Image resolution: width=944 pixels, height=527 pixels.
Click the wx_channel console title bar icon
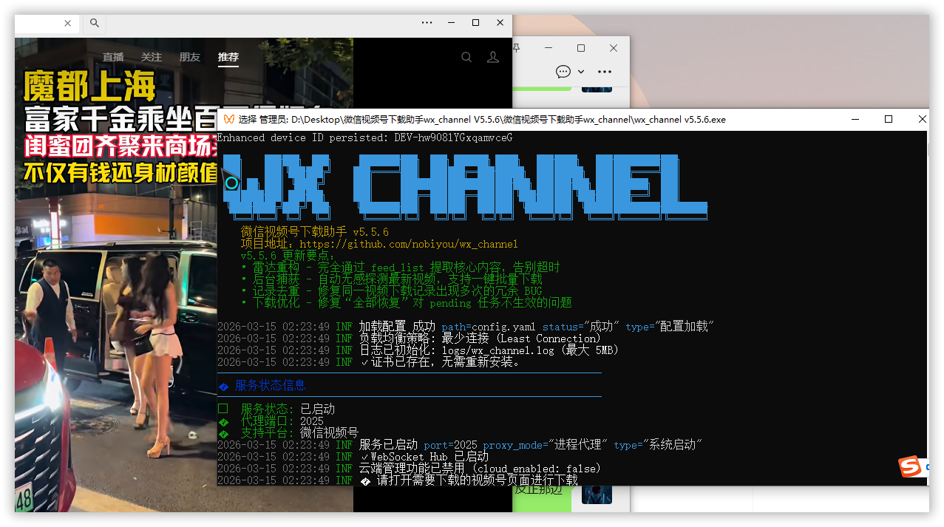(228, 119)
